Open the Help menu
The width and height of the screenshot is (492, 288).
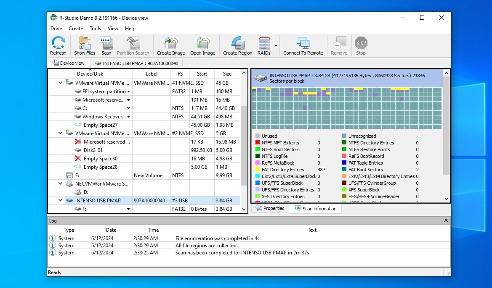[x=130, y=29]
